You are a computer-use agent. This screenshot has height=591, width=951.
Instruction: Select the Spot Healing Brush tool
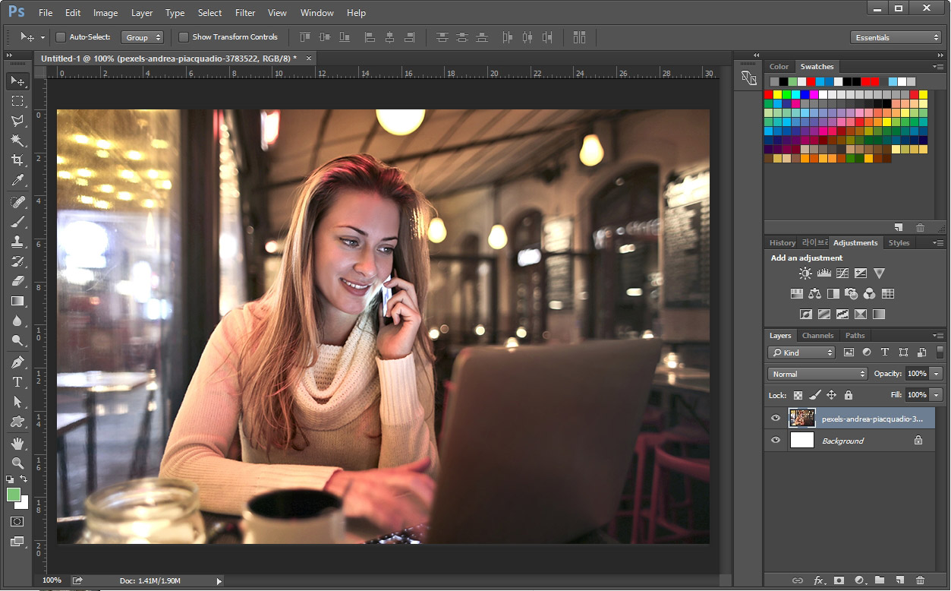[17, 202]
